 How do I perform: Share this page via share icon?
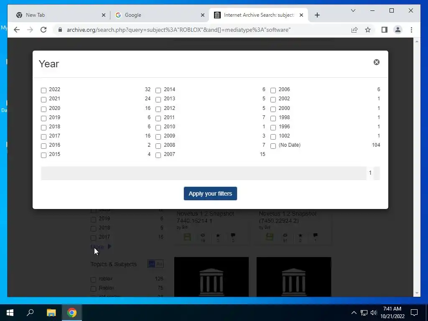pyautogui.click(x=354, y=30)
